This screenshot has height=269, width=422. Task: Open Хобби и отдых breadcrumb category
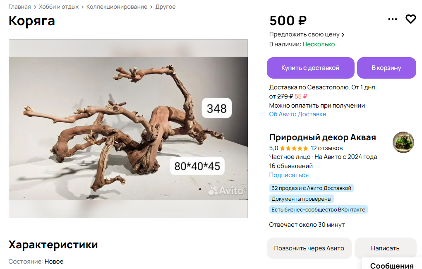point(59,7)
